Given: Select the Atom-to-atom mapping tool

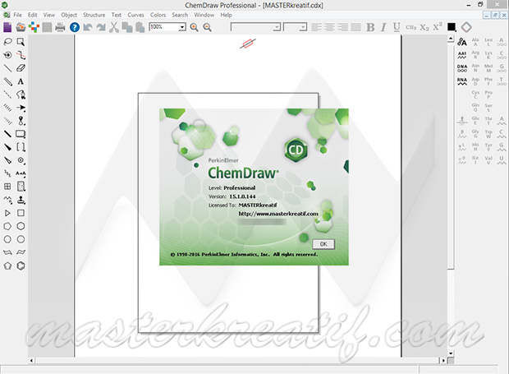Looking at the screenshot, I should tap(21, 173).
